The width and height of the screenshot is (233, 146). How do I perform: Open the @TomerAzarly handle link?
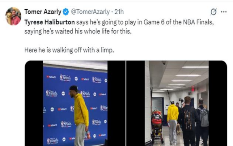[90, 12]
